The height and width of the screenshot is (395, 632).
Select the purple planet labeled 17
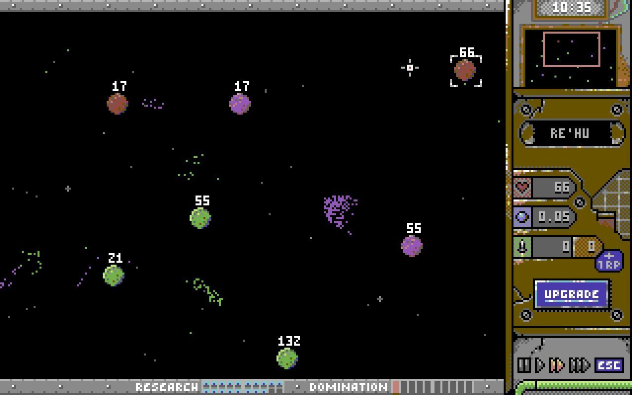pyautogui.click(x=240, y=104)
